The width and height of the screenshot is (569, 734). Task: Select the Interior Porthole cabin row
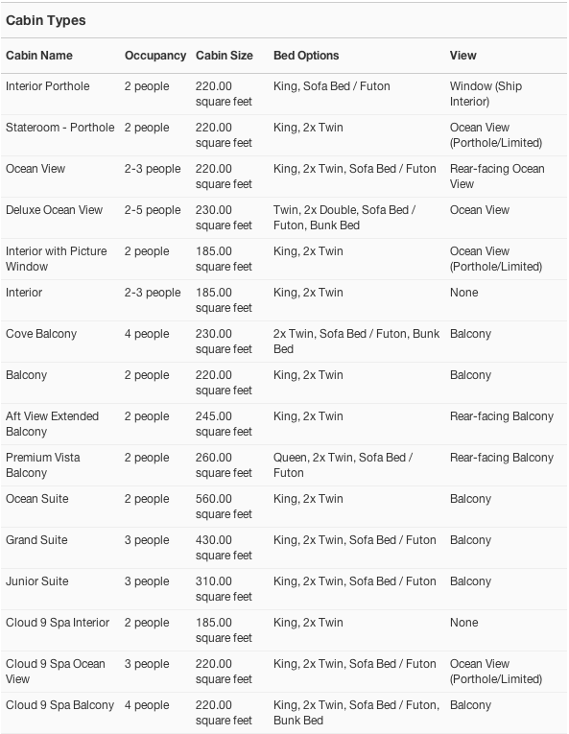click(x=284, y=94)
